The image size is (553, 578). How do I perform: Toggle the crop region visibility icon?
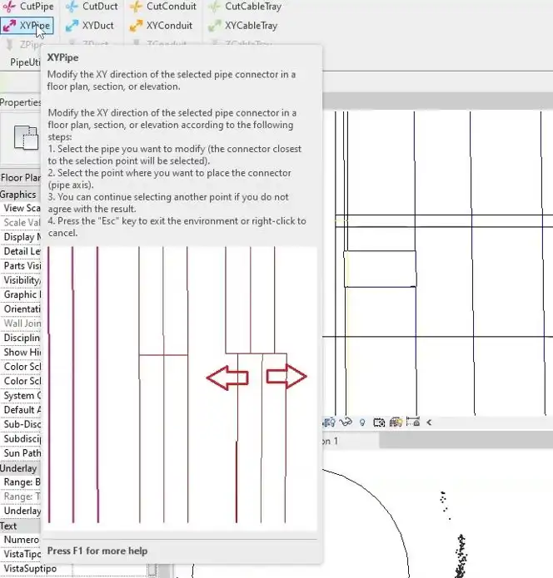pyautogui.click(x=328, y=422)
